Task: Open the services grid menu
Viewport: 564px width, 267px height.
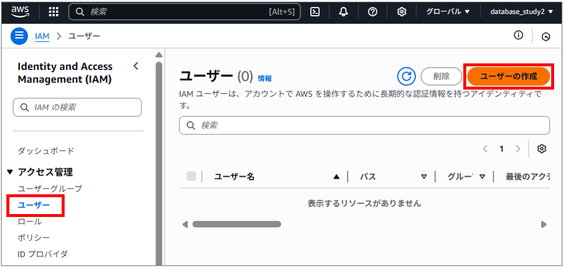Action: pos(53,12)
